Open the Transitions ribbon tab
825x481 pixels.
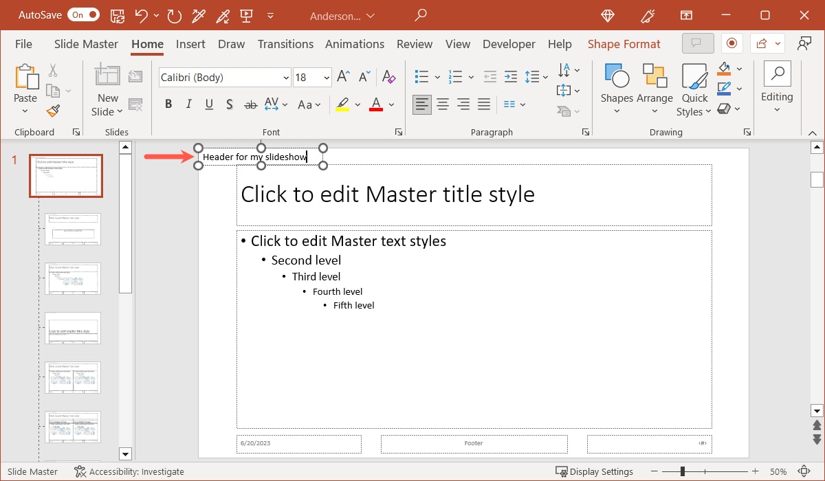pos(285,43)
